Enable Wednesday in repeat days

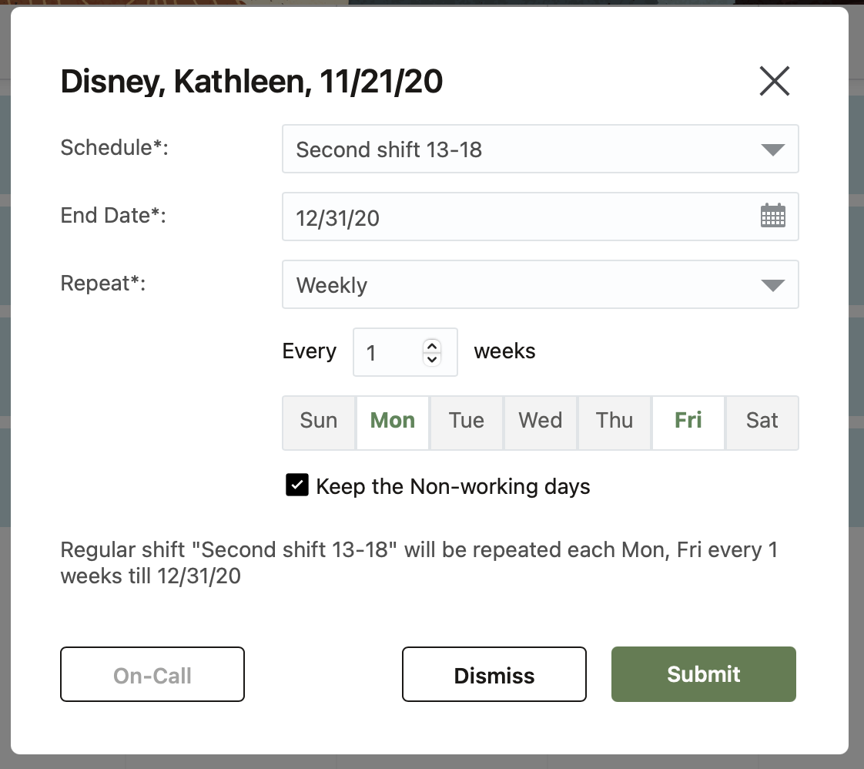[x=540, y=421]
